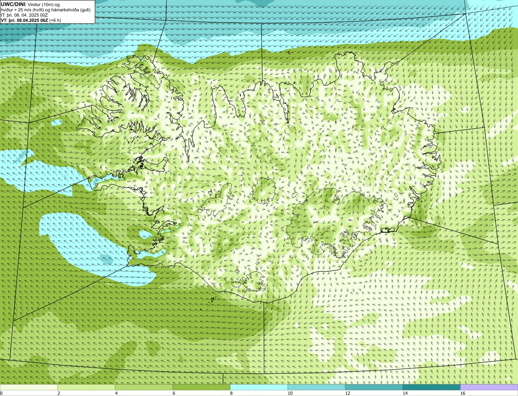518x396 pixels.
Task: Click the 2–4 m/s light green legend swatch
Action: point(86,387)
